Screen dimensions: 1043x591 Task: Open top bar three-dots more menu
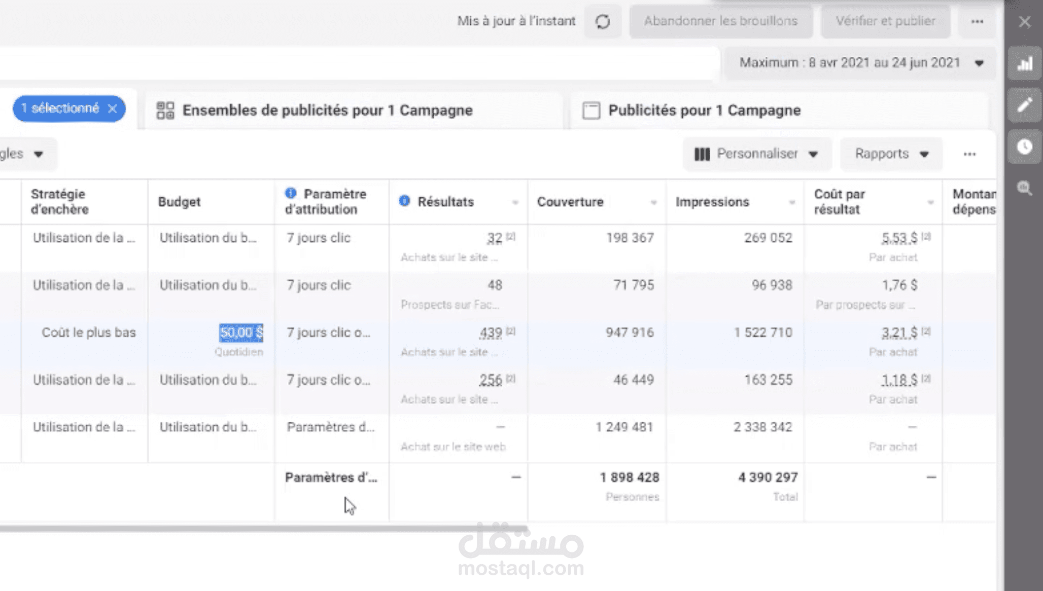pos(977,21)
